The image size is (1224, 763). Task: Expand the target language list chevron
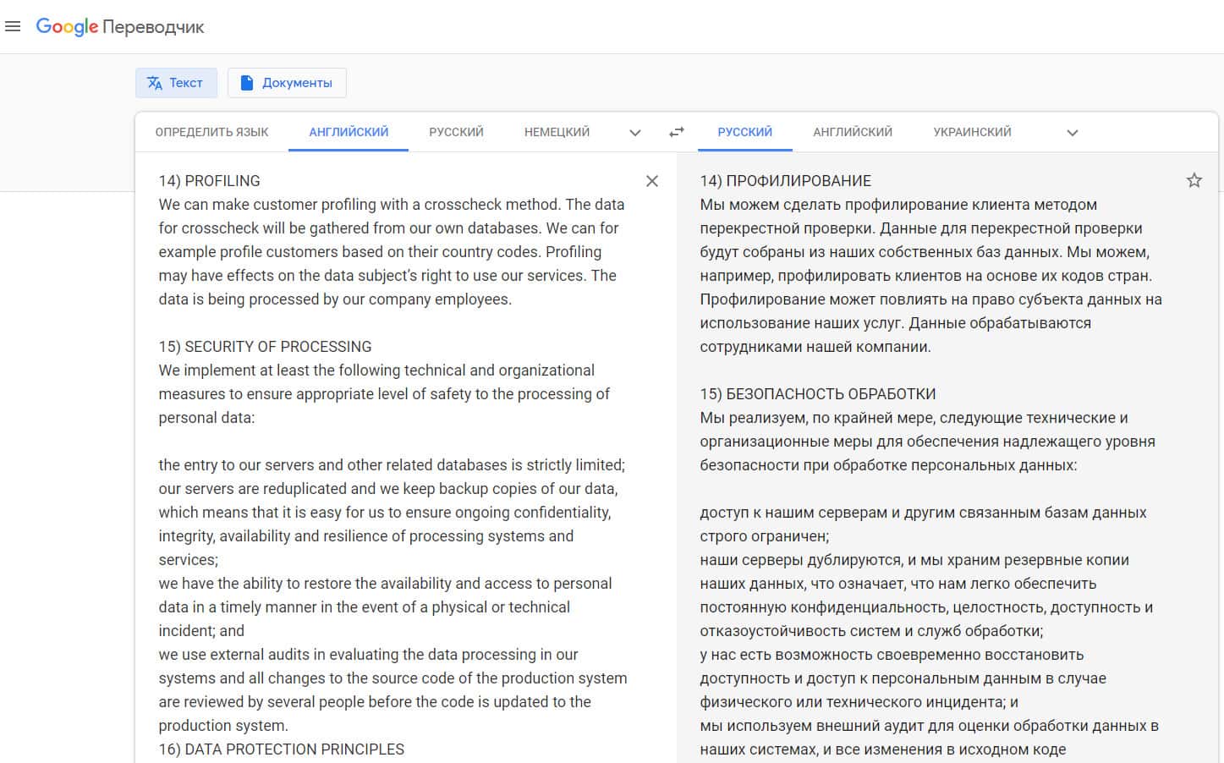pos(1072,133)
